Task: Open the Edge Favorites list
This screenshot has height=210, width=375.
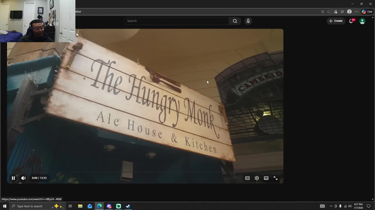Action: point(342,12)
